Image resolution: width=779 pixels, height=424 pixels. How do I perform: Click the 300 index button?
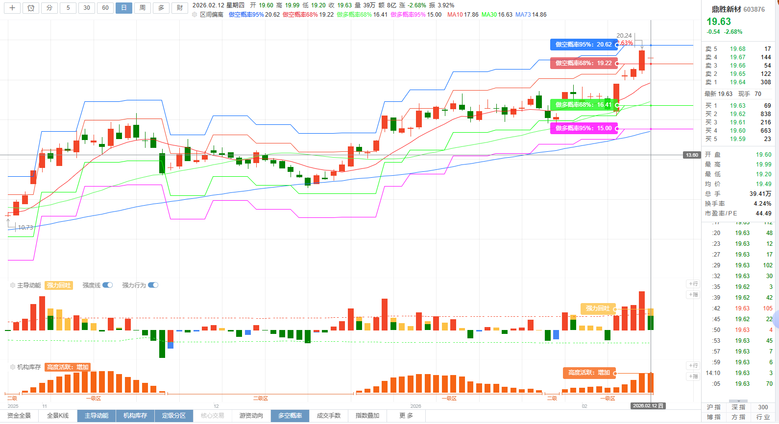pos(763,407)
